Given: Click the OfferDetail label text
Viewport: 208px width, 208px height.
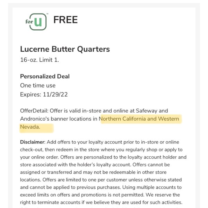Looking at the screenshot, I should (x=34, y=111).
